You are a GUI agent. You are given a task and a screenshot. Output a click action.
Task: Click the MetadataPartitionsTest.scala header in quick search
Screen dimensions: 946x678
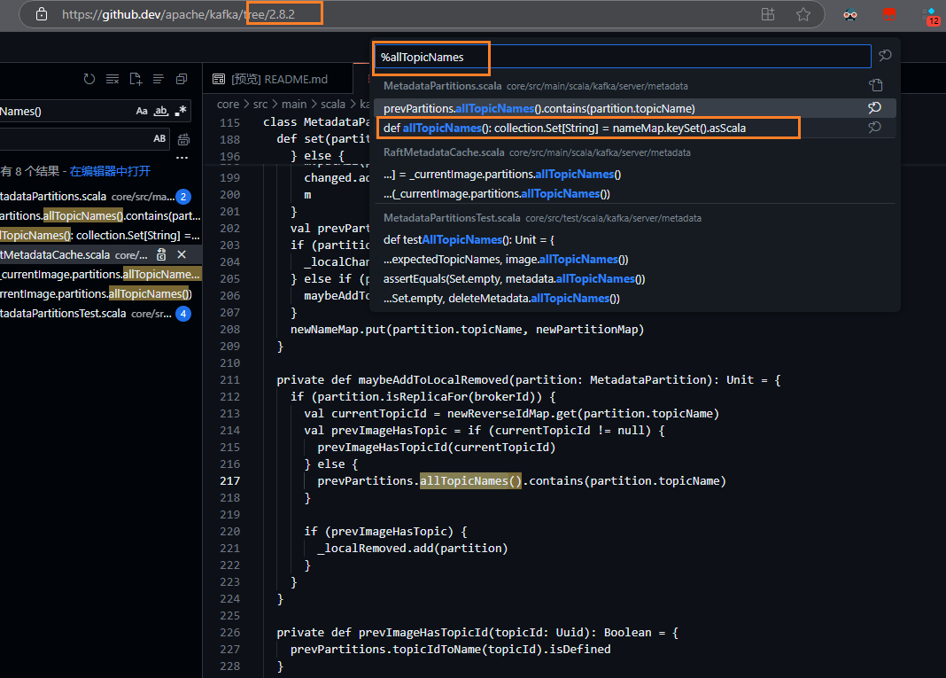[452, 218]
